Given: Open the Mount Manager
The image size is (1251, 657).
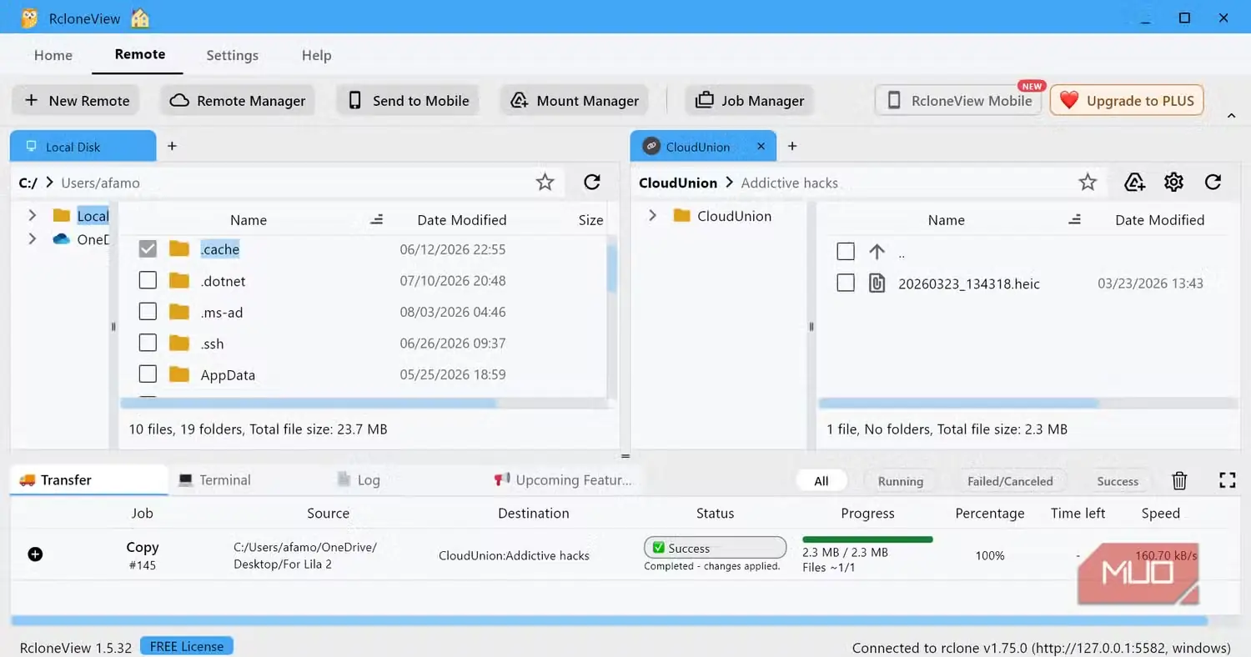Looking at the screenshot, I should tap(575, 101).
